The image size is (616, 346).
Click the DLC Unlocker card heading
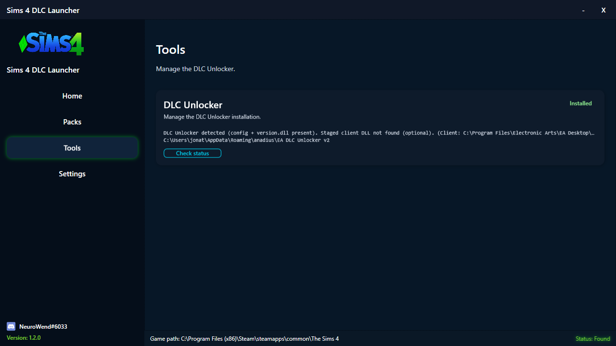[192, 105]
